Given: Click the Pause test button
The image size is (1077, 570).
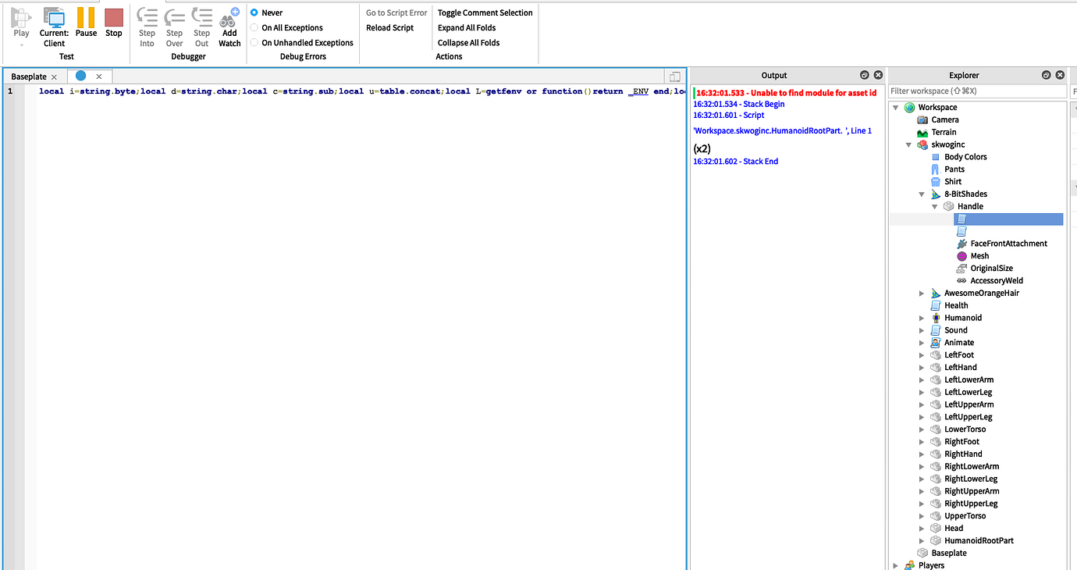Looking at the screenshot, I should (x=86, y=23).
